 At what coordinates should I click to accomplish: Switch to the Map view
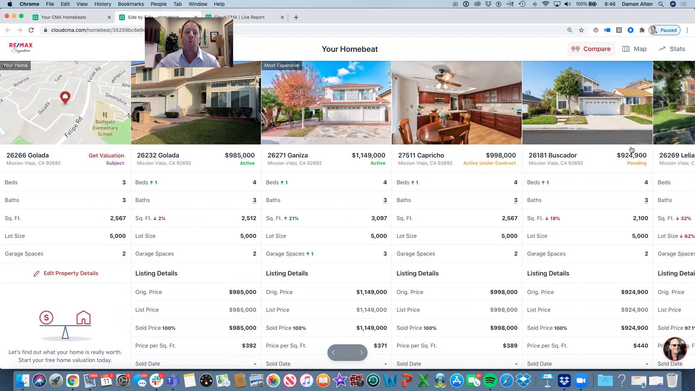coord(634,49)
